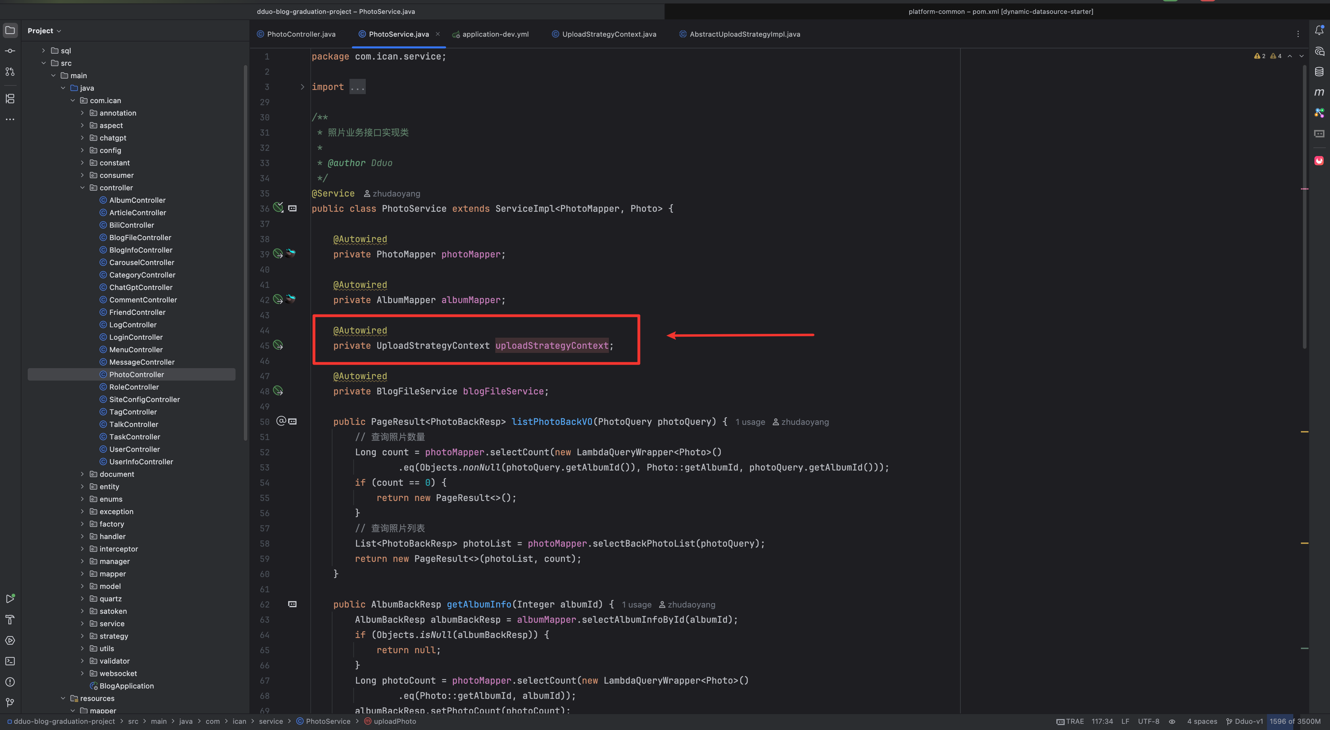Expand the strategy package folder
The image size is (1330, 730).
click(x=82, y=636)
